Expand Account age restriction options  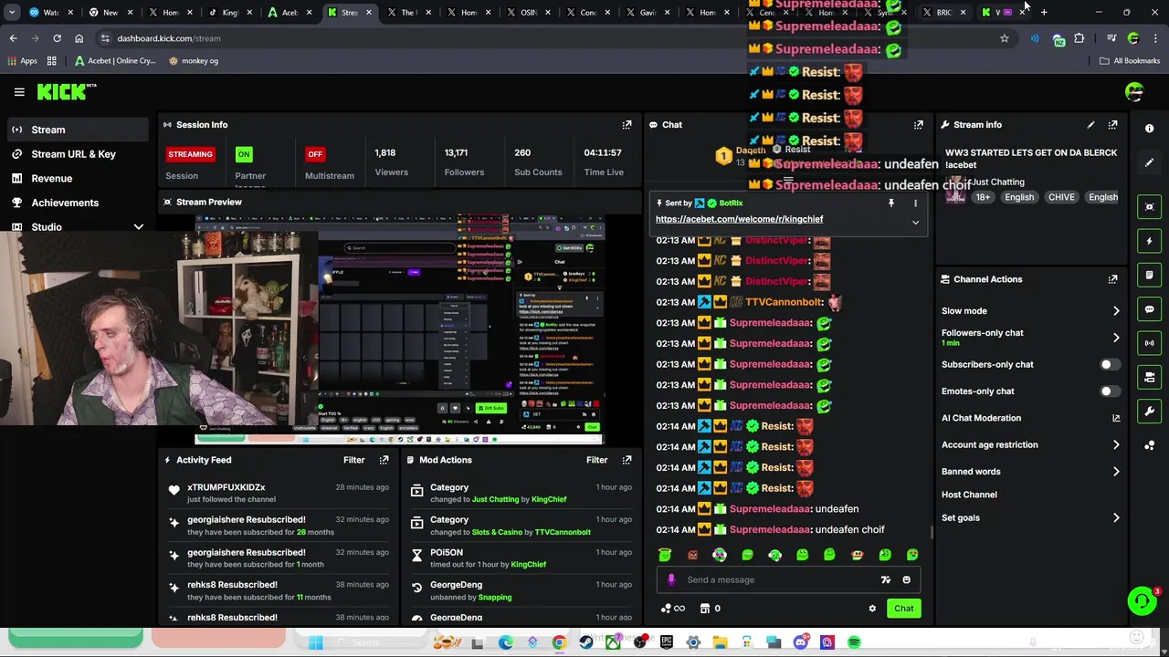(x=1116, y=445)
